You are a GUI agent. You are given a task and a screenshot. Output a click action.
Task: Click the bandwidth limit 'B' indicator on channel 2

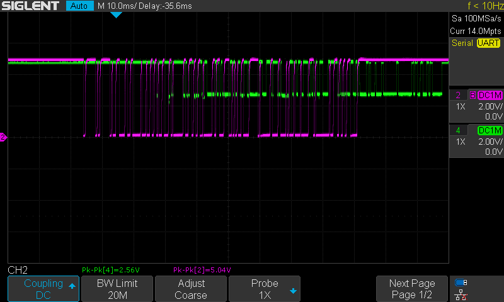pyautogui.click(x=472, y=95)
